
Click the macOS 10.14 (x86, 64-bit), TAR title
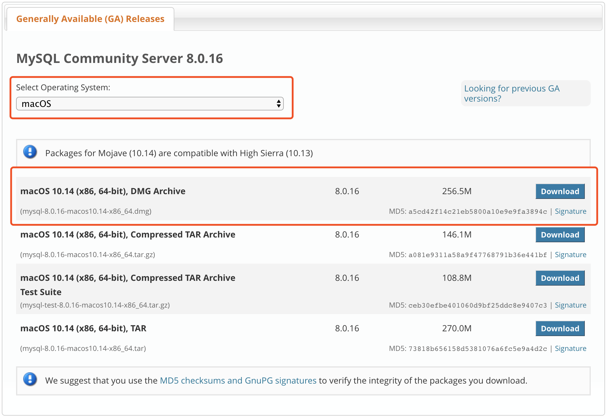pos(83,328)
